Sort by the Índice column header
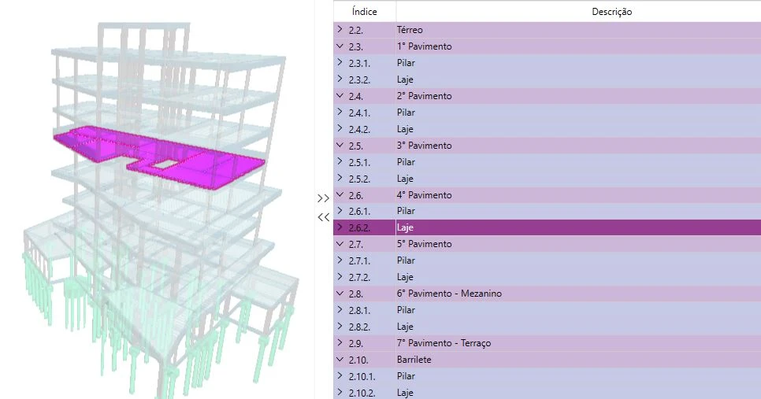761x399 pixels. click(364, 12)
